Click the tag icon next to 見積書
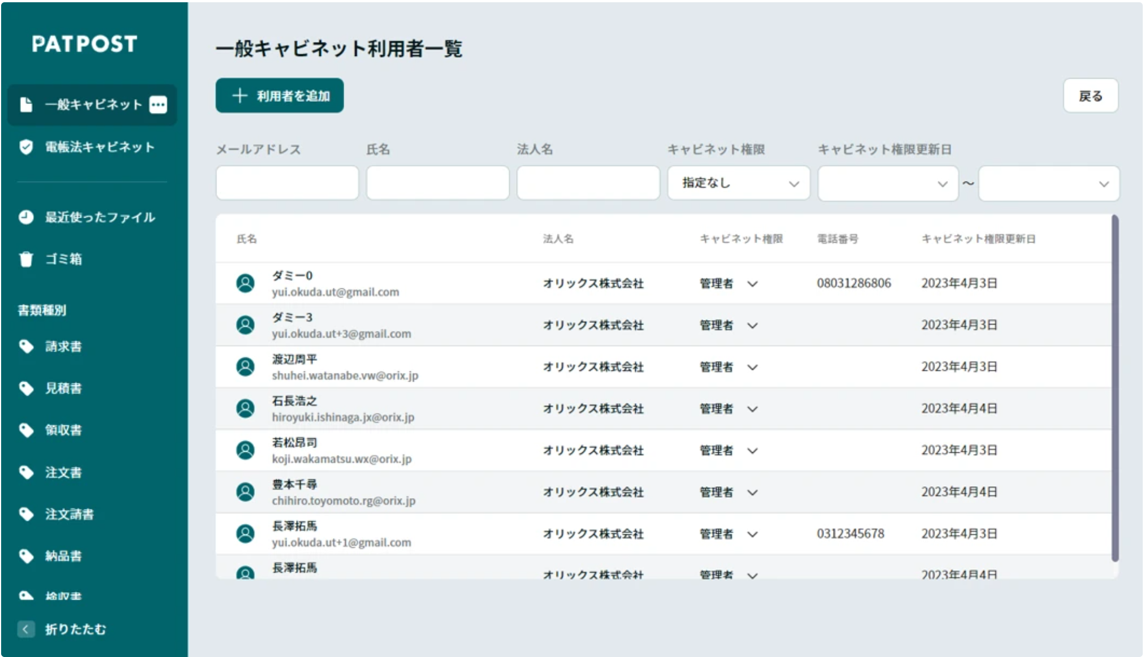Image resolution: width=1145 pixels, height=657 pixels. click(x=26, y=388)
